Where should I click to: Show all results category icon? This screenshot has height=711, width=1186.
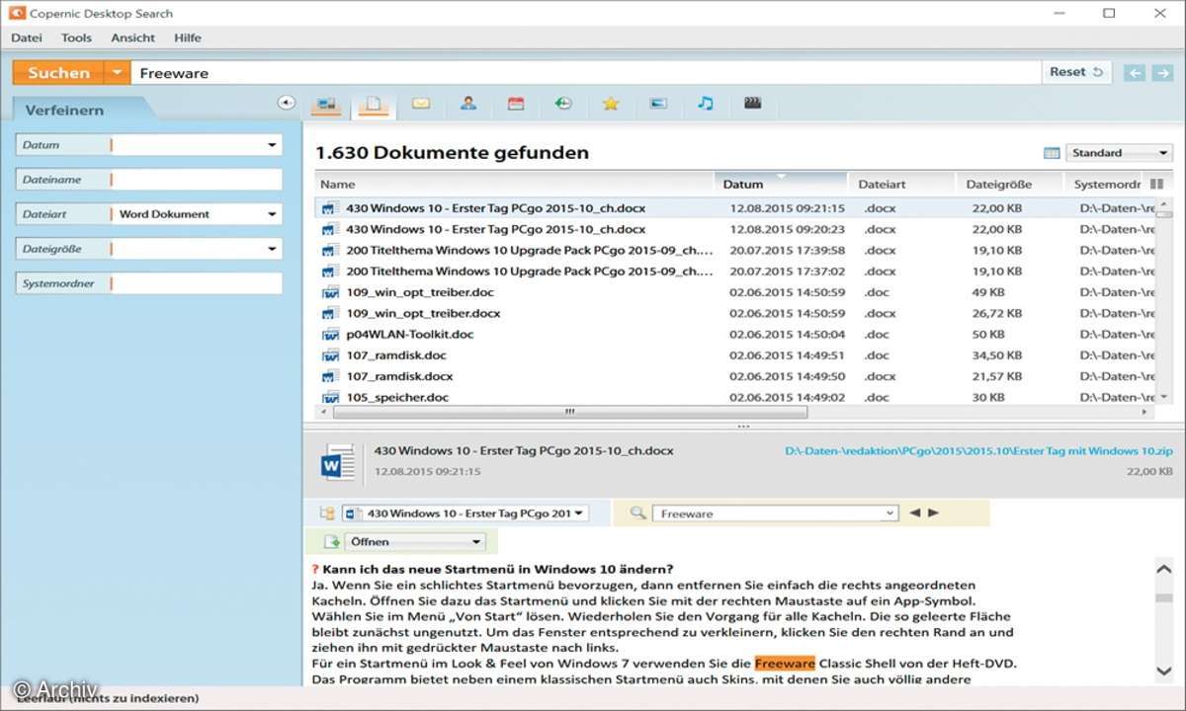tap(326, 104)
